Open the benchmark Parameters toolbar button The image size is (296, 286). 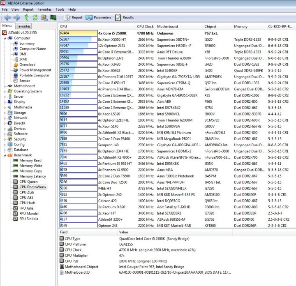[x=98, y=18]
